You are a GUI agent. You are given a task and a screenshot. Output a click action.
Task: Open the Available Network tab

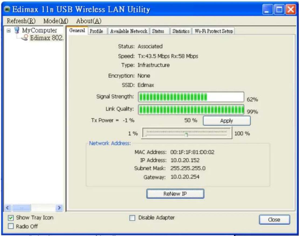point(129,31)
